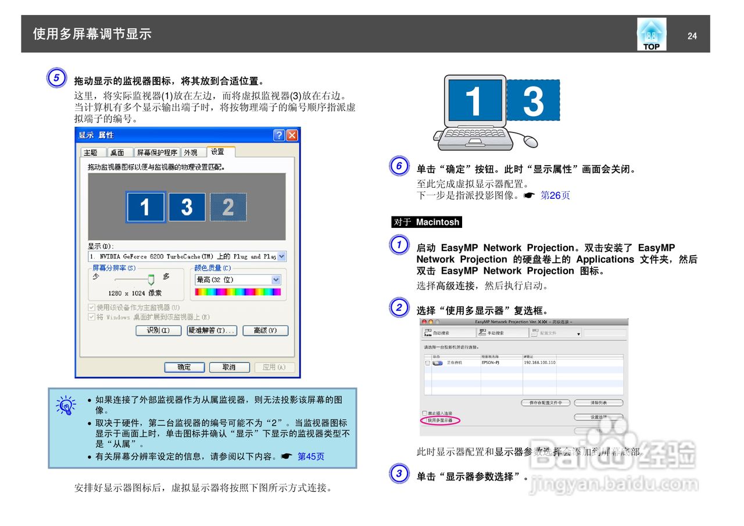This screenshot has height=526, width=744.
Task: Expand the 配置文件 dropdown arrow
Action: tap(579, 334)
